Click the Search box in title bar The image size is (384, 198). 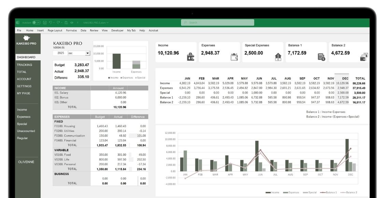[x=217, y=23]
